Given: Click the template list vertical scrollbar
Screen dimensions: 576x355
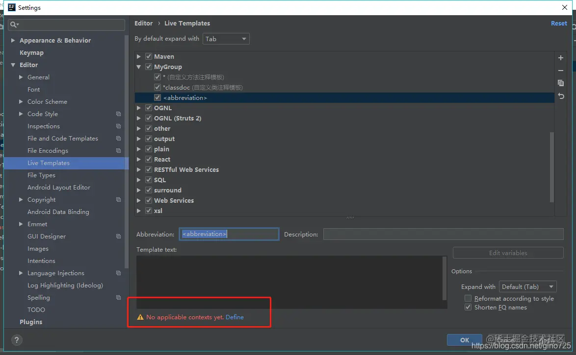Looking at the screenshot, I should (x=551, y=167).
